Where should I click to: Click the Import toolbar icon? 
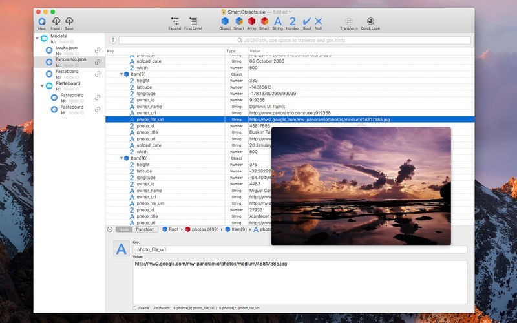(56, 23)
